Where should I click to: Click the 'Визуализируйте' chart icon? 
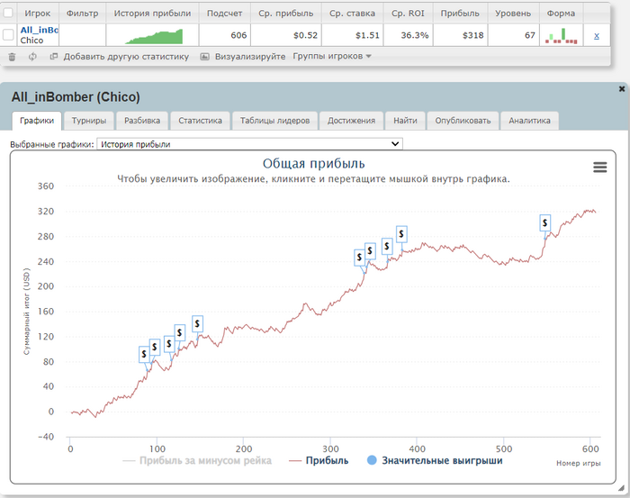[204, 57]
